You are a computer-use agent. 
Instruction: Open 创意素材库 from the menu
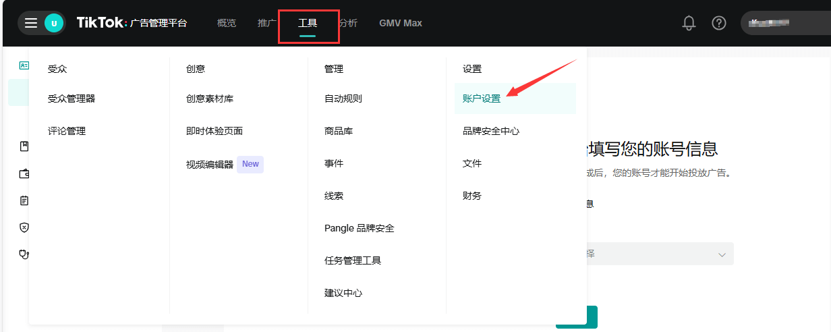pos(210,99)
